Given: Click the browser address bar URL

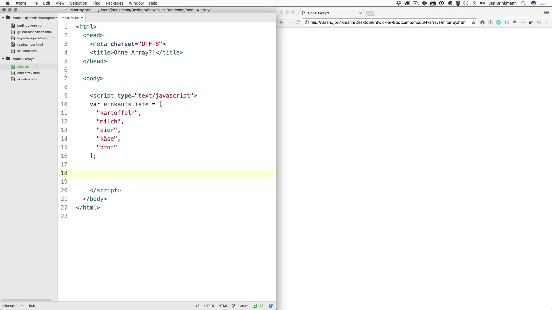Looking at the screenshot, I should [x=388, y=22].
